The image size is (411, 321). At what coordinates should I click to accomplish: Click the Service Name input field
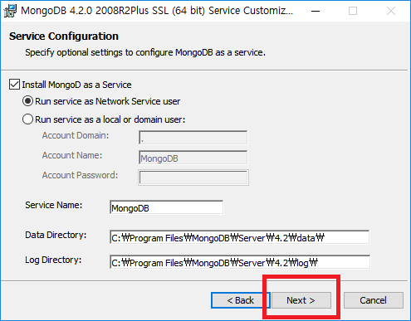pos(166,207)
